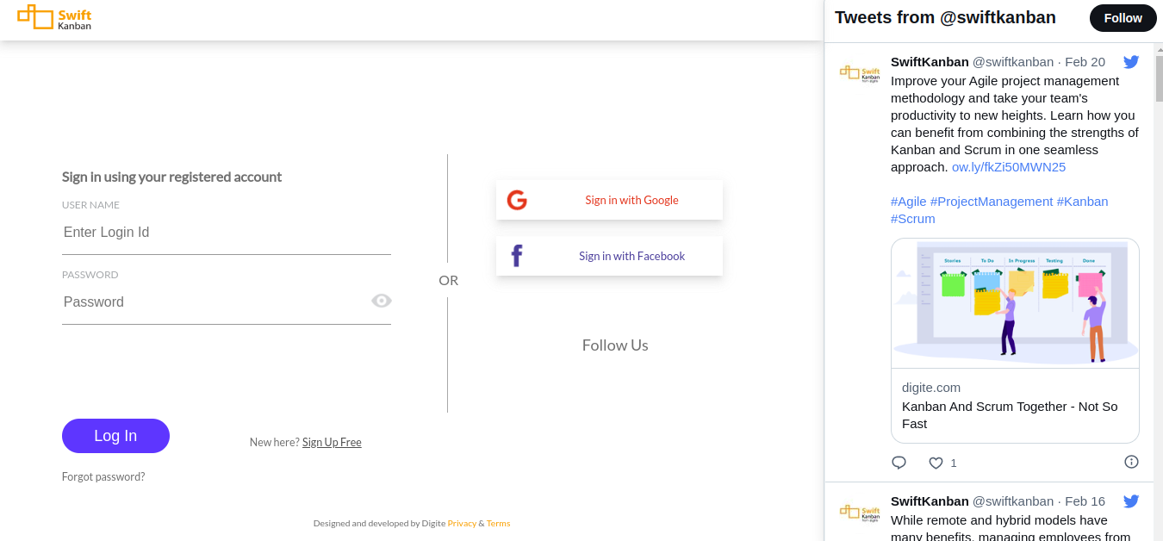The image size is (1163, 541).
Task: Open Kanban And Scrum article thumbnail
Action: point(1015,303)
